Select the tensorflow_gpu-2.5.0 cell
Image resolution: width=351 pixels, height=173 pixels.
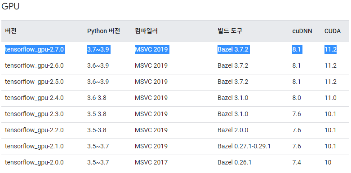34,82
